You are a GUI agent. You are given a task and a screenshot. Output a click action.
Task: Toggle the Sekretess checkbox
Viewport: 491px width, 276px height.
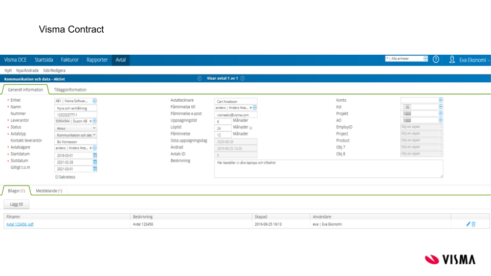tap(57, 177)
